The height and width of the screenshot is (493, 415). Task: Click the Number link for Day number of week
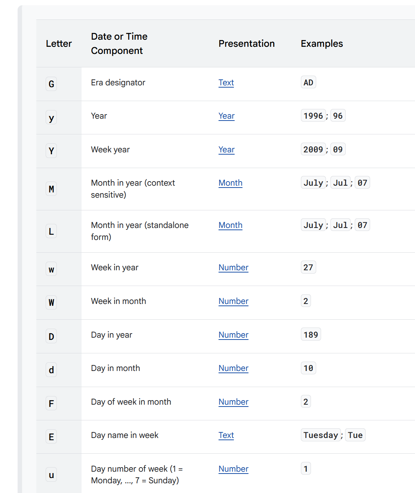click(233, 469)
